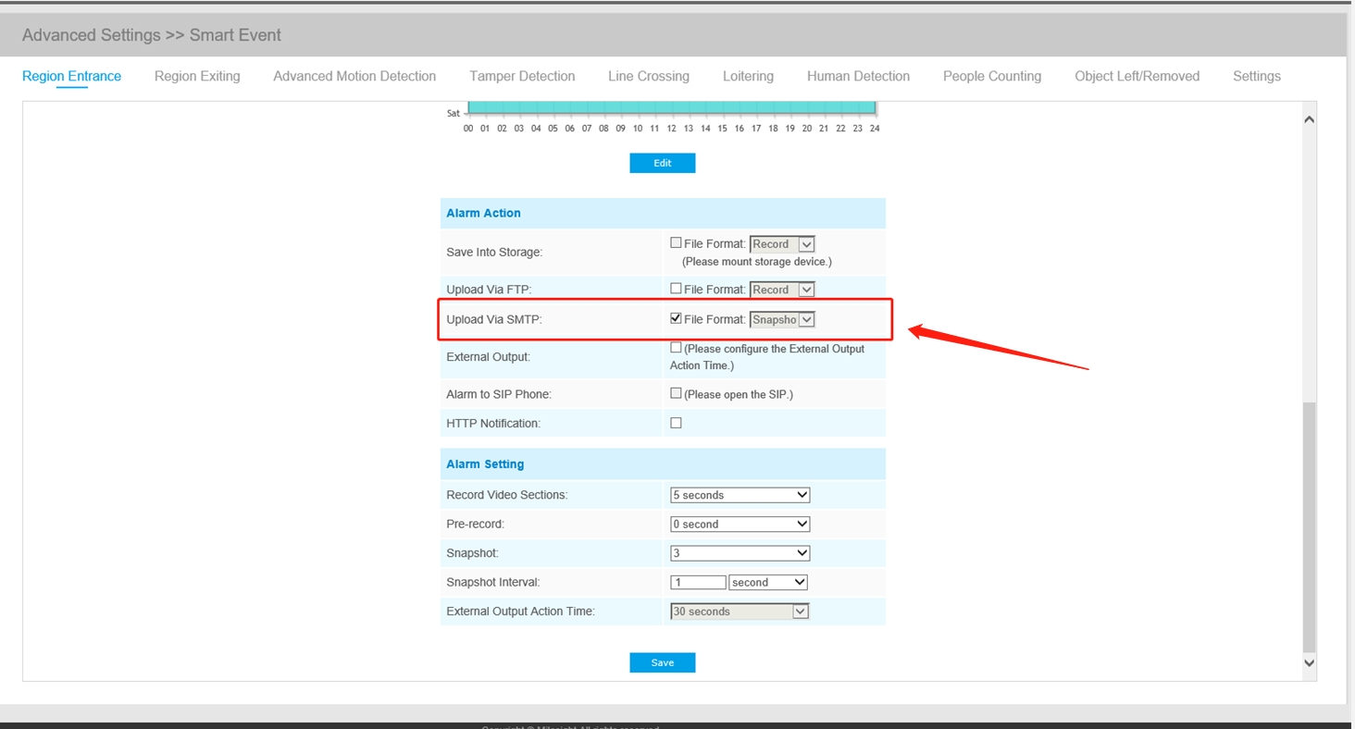The image size is (1355, 729).
Task: Enable the Save Into Storage checkbox
Action: pyautogui.click(x=676, y=243)
